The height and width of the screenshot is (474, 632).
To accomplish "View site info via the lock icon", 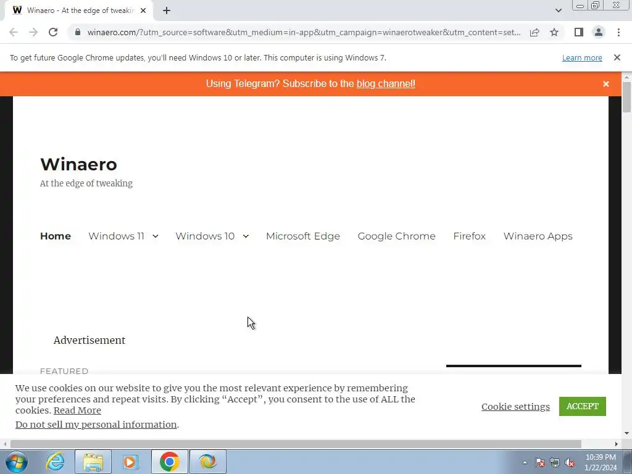I will (78, 32).
